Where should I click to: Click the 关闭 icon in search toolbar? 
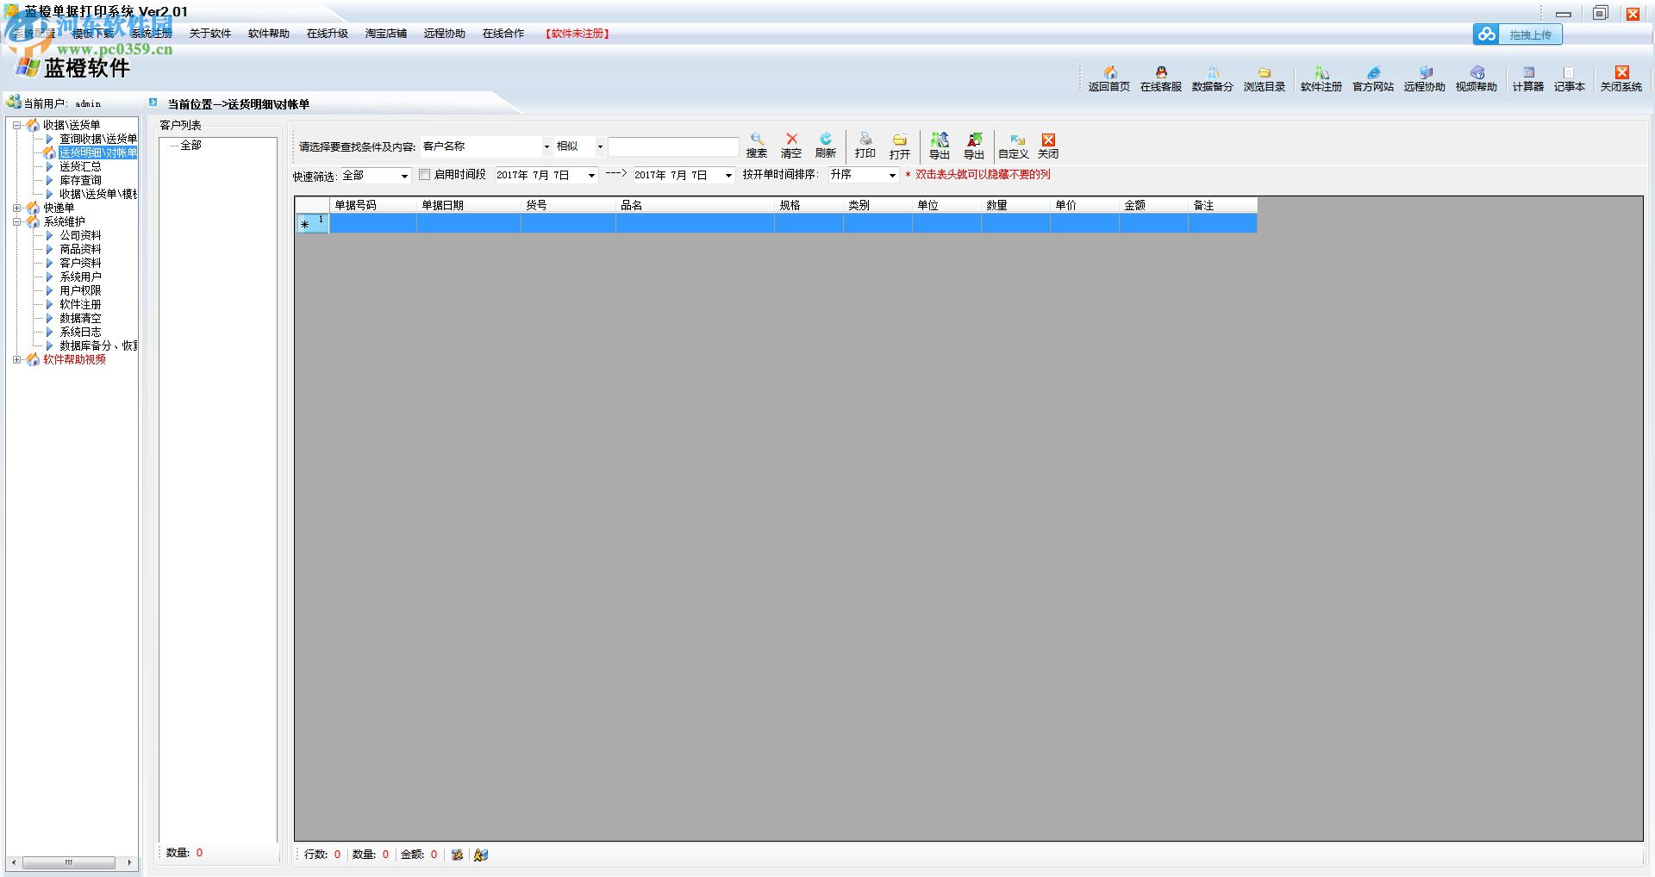point(1047,146)
